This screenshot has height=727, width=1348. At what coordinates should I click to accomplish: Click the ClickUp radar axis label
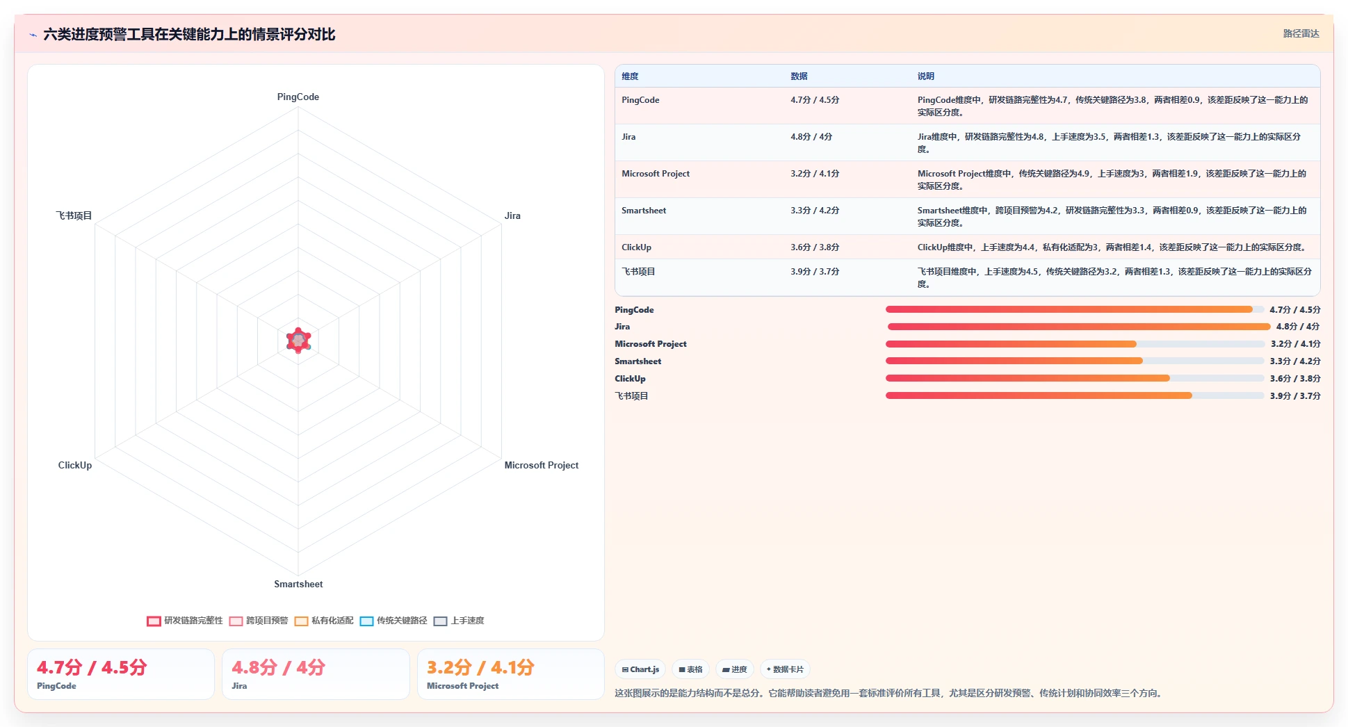75,466
